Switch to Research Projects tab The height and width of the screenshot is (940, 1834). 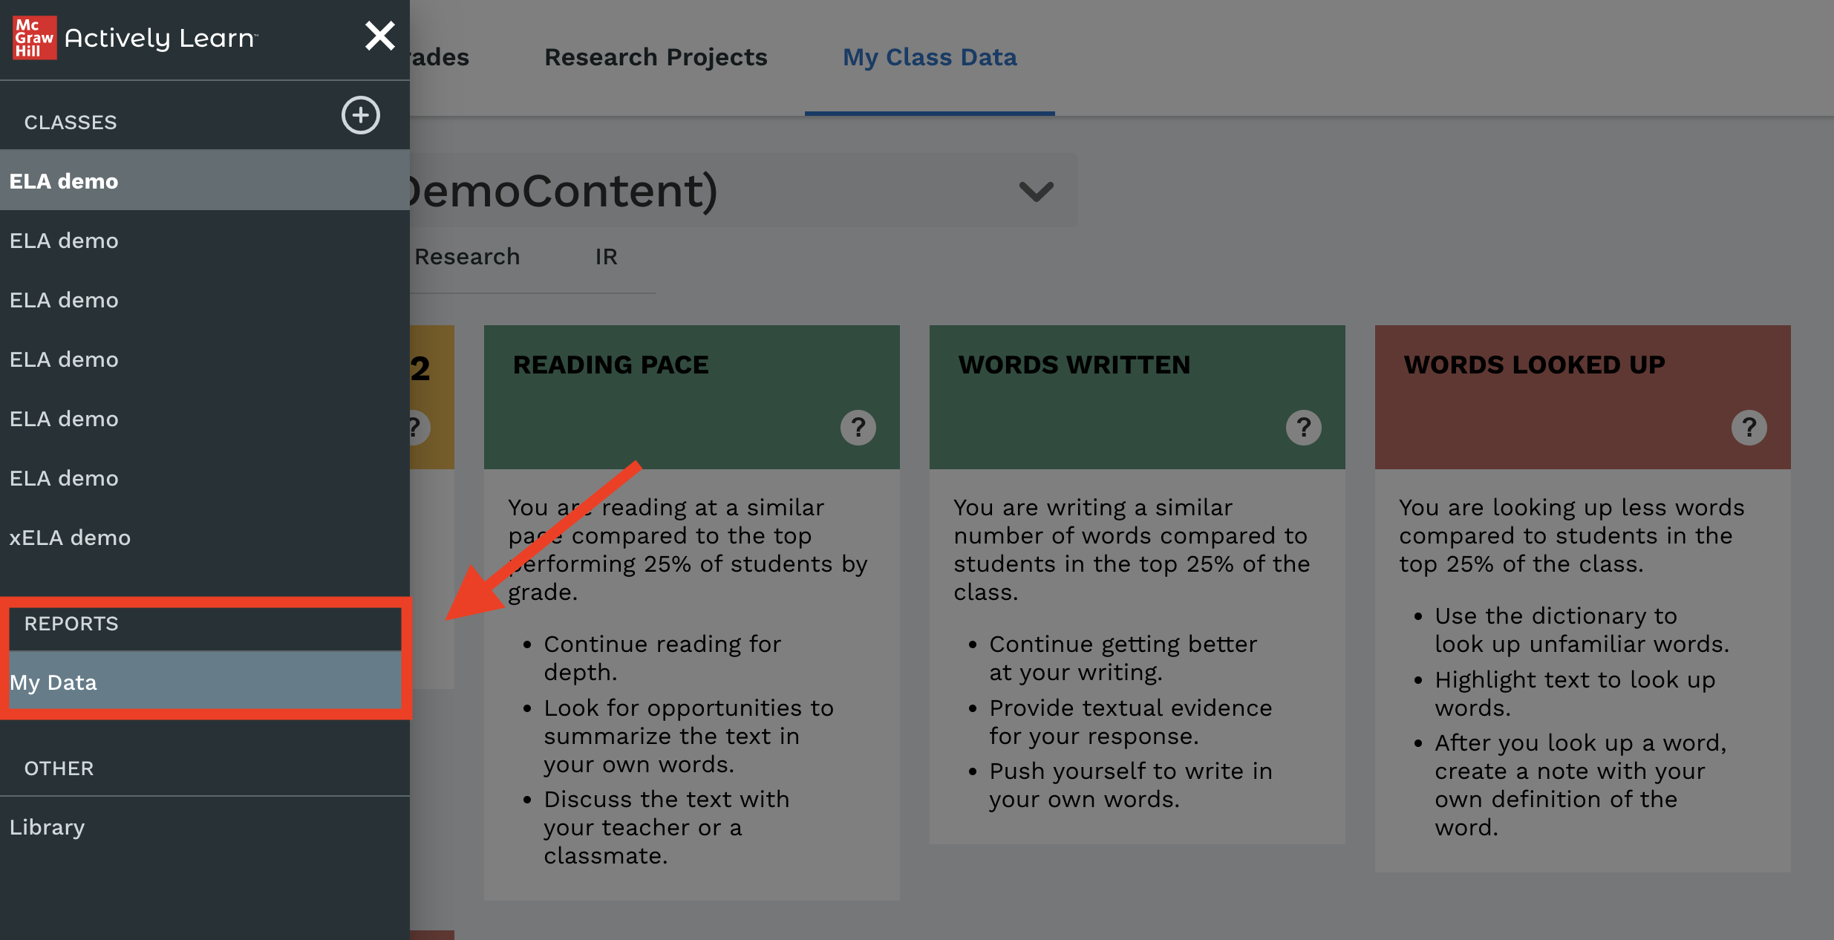click(656, 57)
